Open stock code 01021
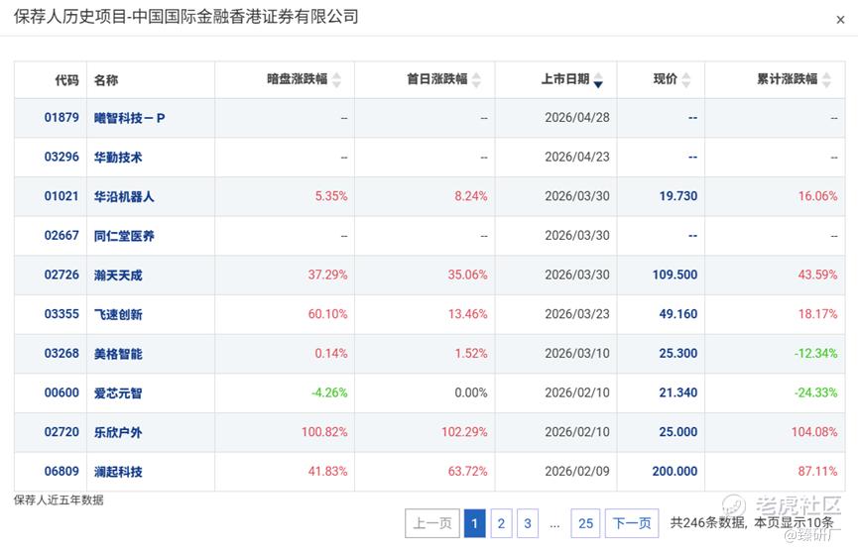This screenshot has width=858, height=555. click(x=61, y=196)
